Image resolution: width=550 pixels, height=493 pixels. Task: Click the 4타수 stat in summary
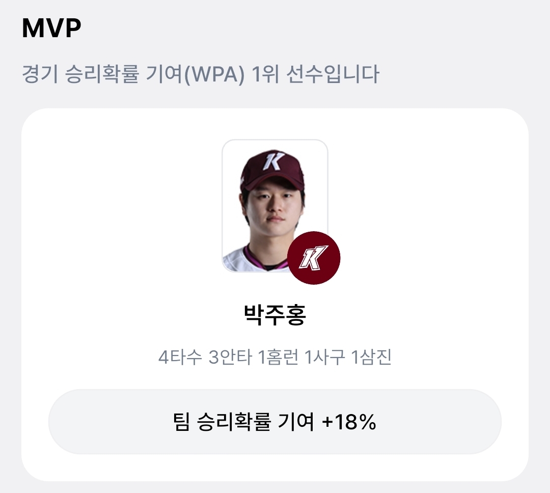[180, 357]
